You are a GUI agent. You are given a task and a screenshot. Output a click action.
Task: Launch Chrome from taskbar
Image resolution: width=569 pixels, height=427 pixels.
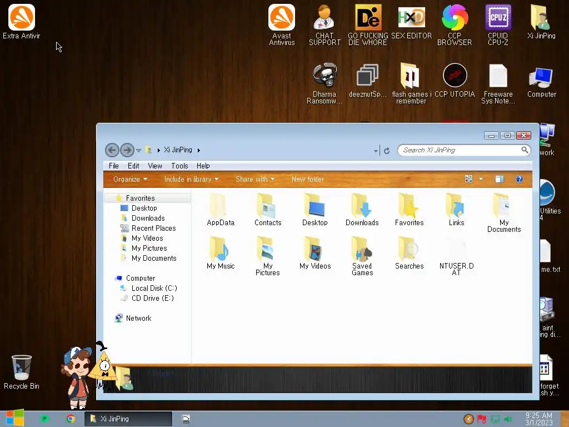[x=71, y=419]
